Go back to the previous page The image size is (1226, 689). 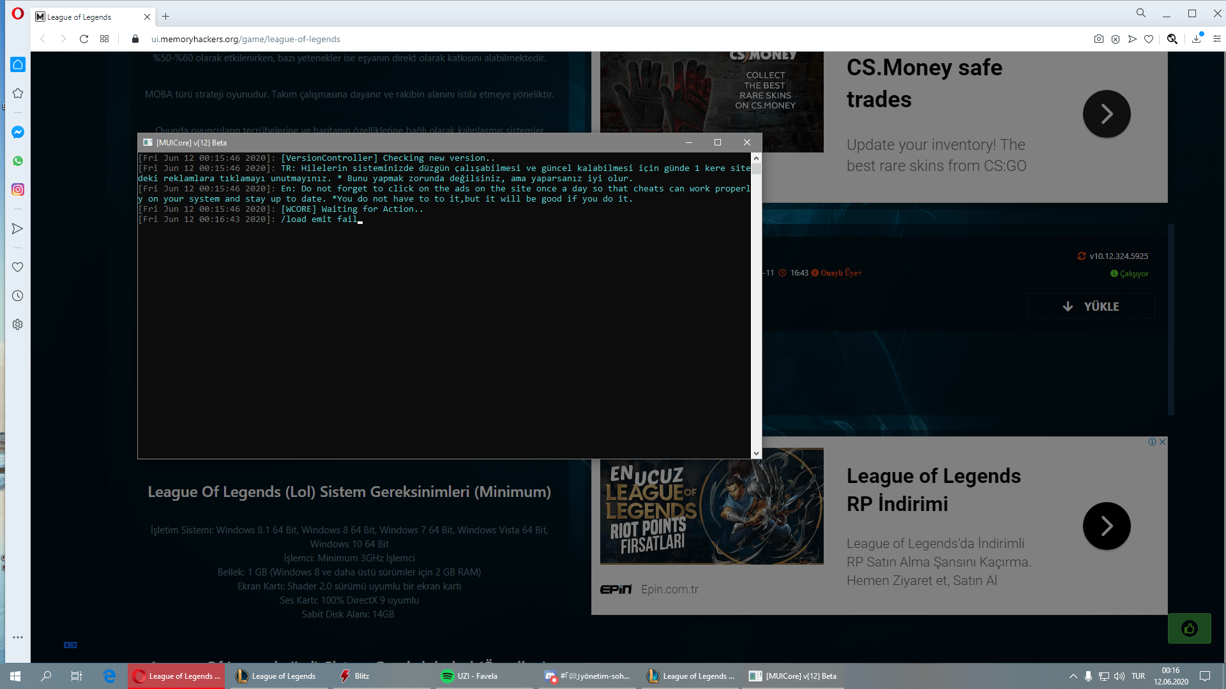[43, 39]
